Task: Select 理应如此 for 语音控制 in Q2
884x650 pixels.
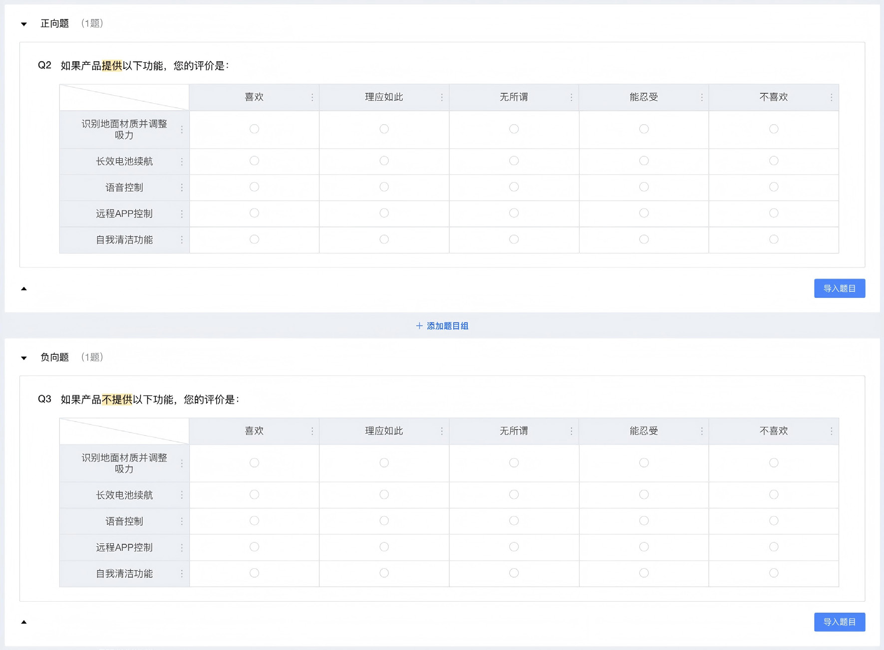Action: coord(384,187)
